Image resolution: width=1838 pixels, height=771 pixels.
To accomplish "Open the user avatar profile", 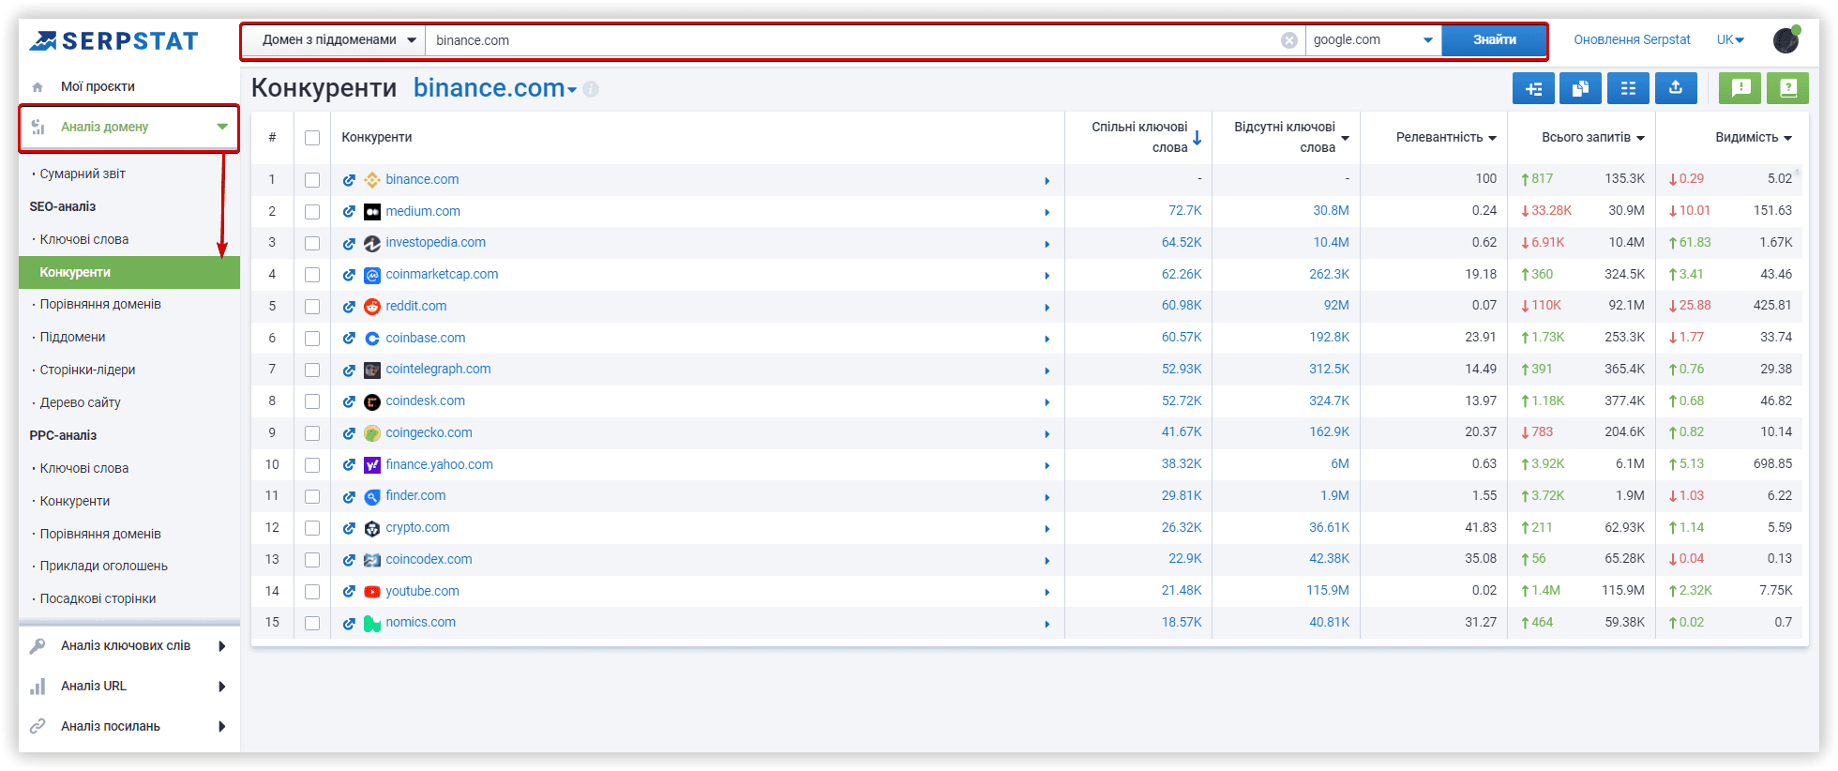I will point(1786,39).
